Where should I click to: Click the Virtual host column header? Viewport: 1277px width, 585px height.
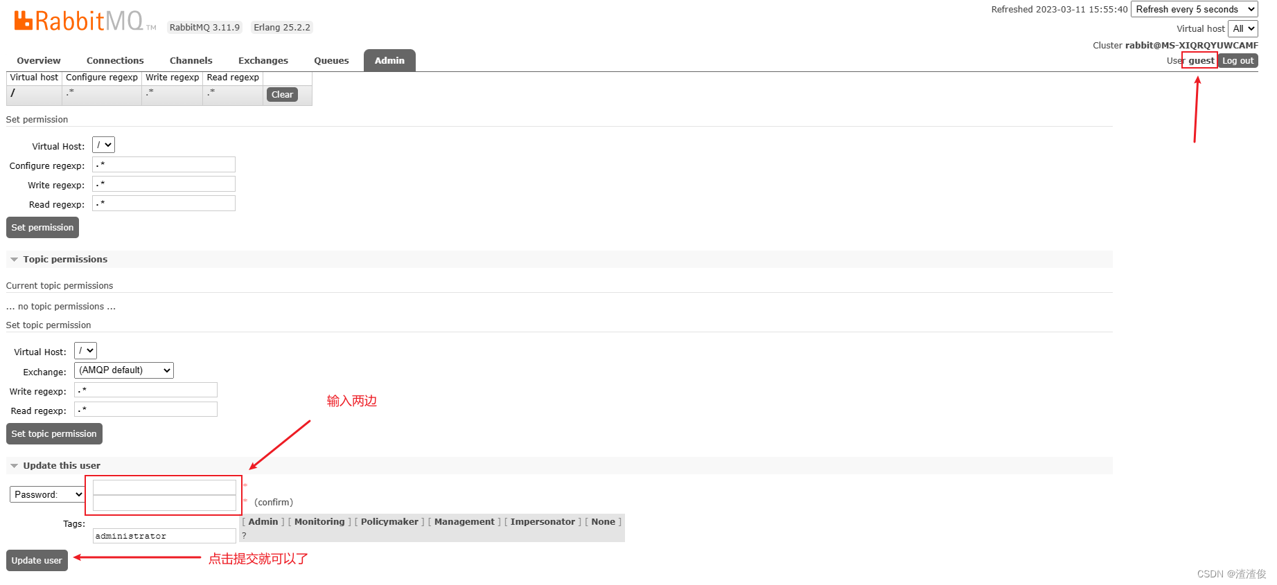point(34,78)
